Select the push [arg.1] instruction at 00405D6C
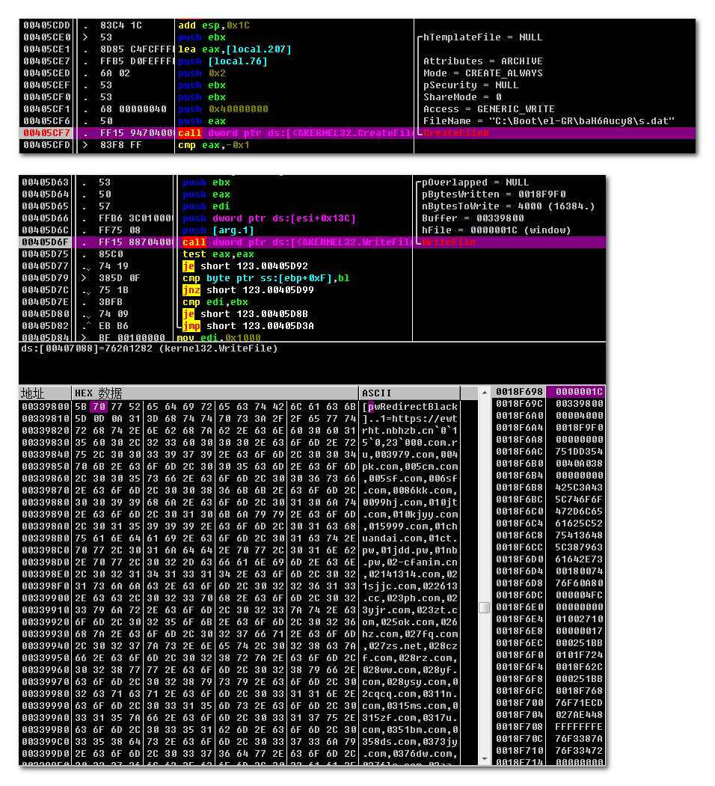Viewport: 715px width, 786px height. (218, 230)
